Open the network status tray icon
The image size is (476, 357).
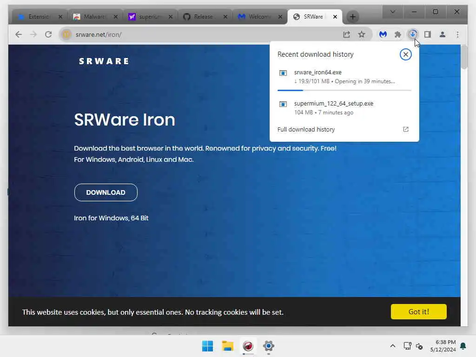click(407, 346)
